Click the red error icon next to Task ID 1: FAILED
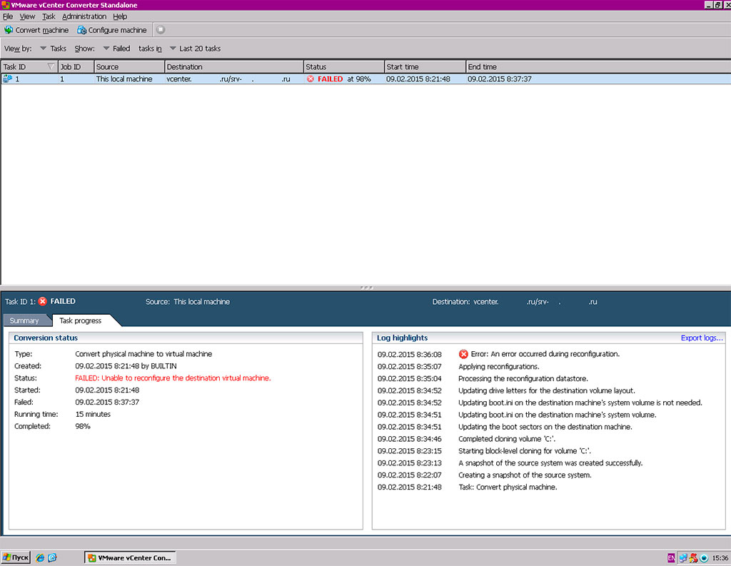 (x=42, y=301)
